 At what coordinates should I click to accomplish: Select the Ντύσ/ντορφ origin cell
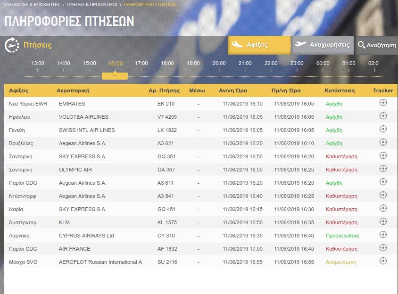click(22, 196)
